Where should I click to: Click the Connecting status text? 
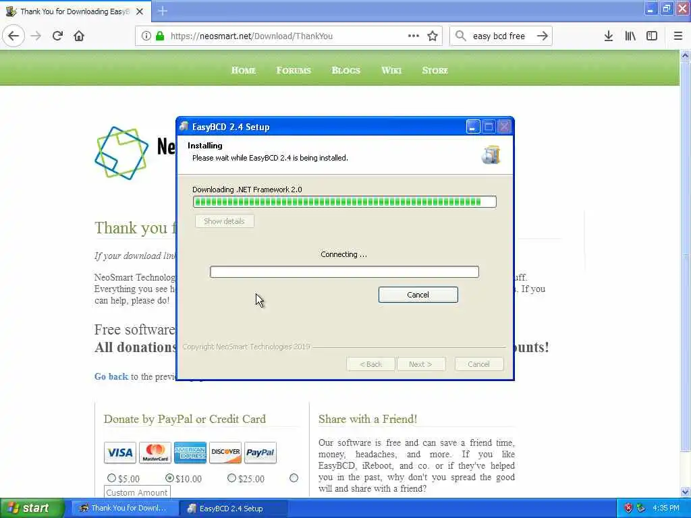click(343, 254)
